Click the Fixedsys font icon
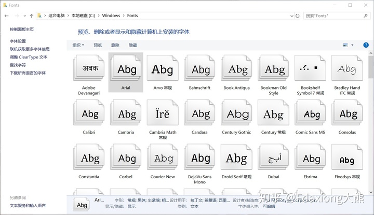The height and width of the screenshot is (215, 374). point(347,157)
